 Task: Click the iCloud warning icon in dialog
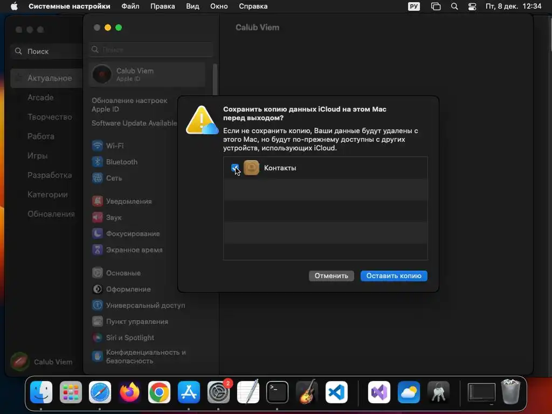pos(202,120)
